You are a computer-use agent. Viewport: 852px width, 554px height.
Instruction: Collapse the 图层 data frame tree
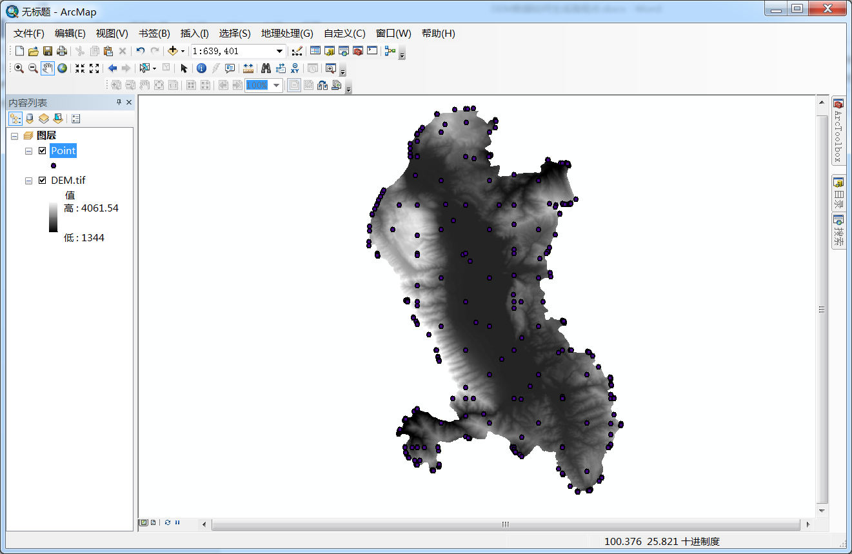coord(14,136)
